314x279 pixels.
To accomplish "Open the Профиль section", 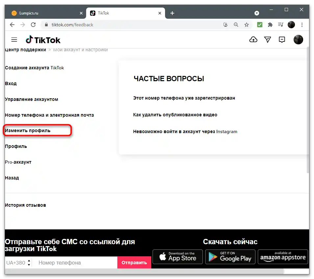I will (x=16, y=146).
